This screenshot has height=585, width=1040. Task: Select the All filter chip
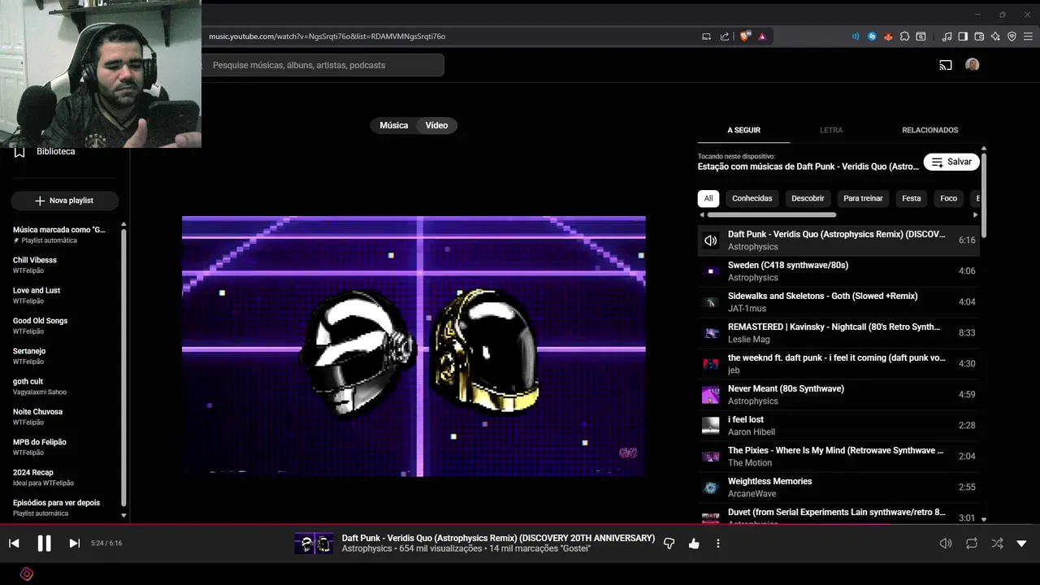click(708, 198)
